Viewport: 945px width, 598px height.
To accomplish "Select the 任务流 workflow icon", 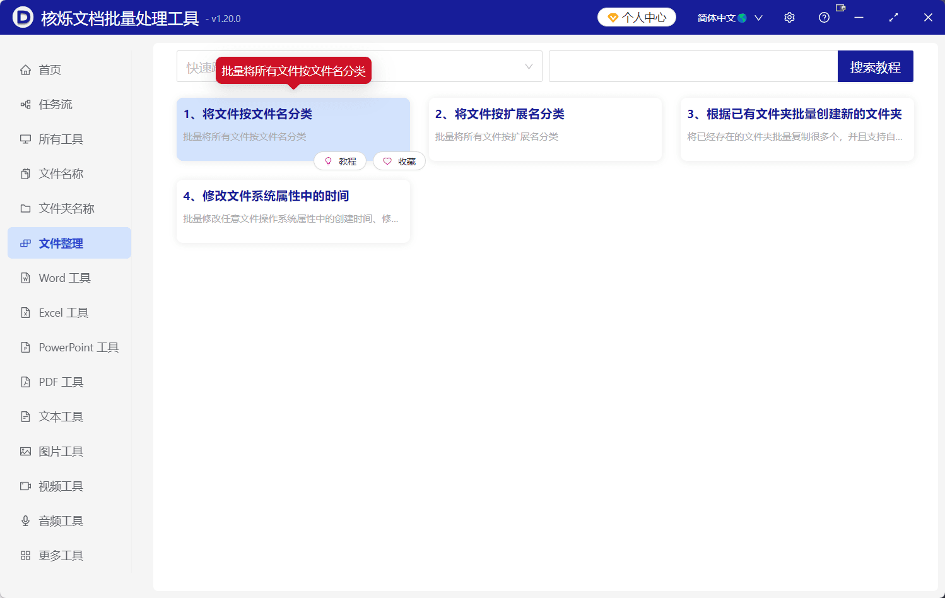I will point(25,104).
